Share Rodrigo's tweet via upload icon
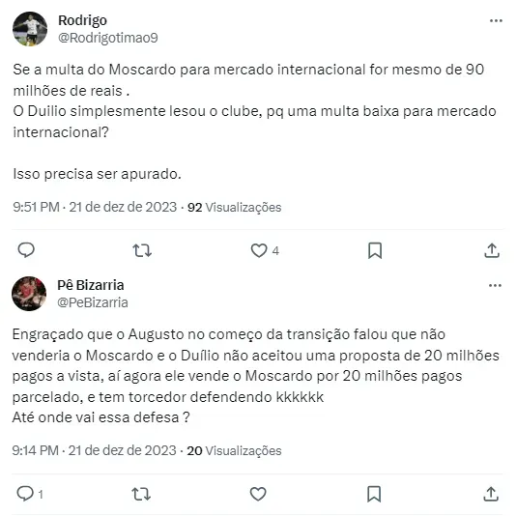This screenshot has width=517, height=516. pyautogui.click(x=492, y=250)
